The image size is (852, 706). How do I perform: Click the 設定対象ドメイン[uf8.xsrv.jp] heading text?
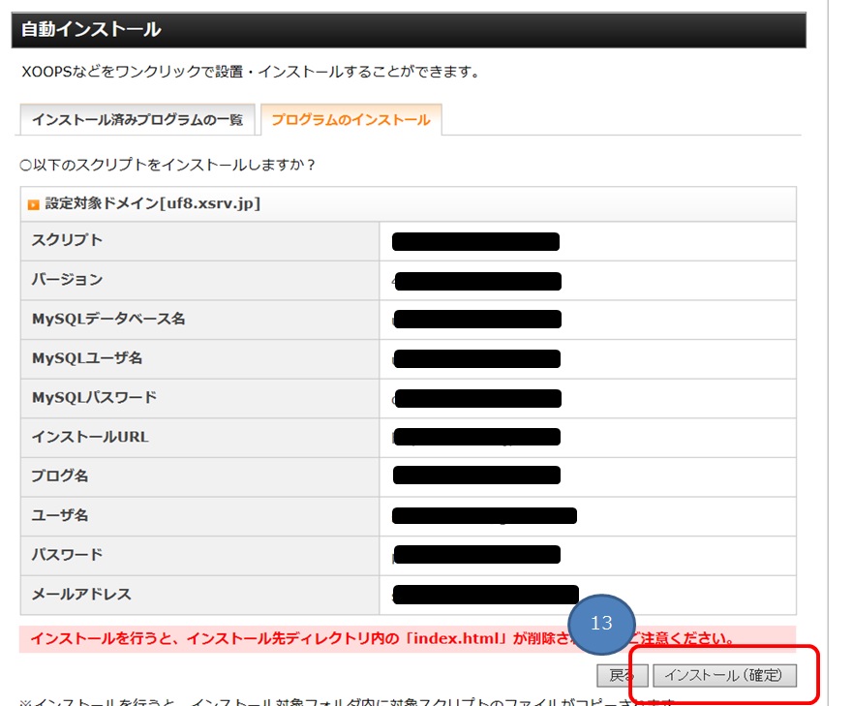(x=152, y=204)
